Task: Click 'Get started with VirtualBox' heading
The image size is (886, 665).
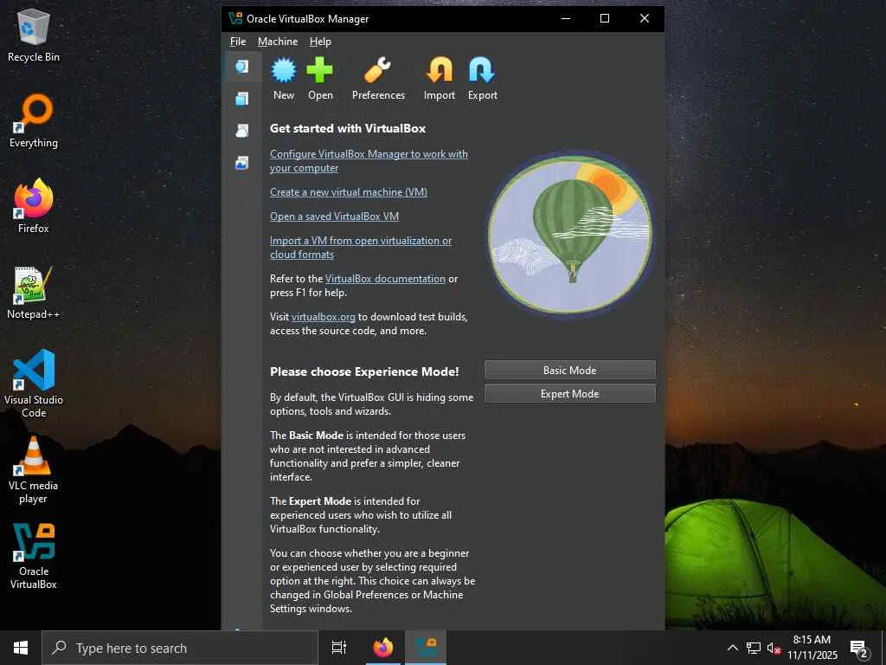Action: click(x=348, y=128)
